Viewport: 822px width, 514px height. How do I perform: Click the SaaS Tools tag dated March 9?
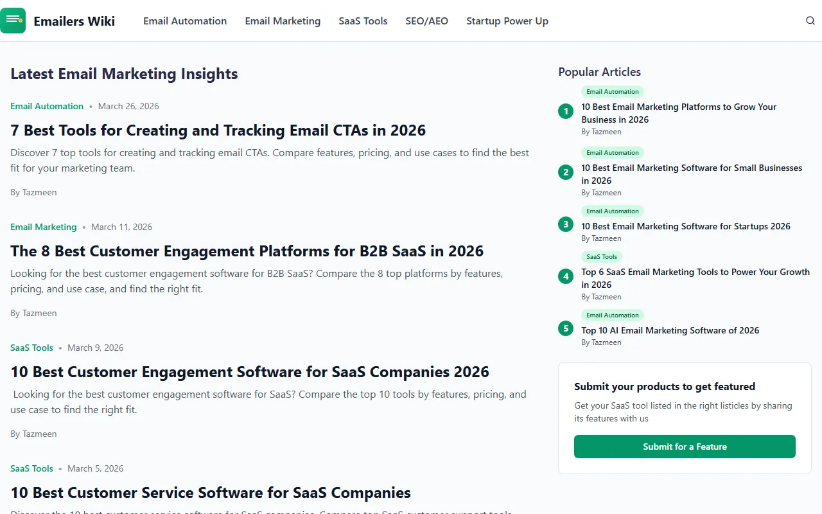(31, 348)
